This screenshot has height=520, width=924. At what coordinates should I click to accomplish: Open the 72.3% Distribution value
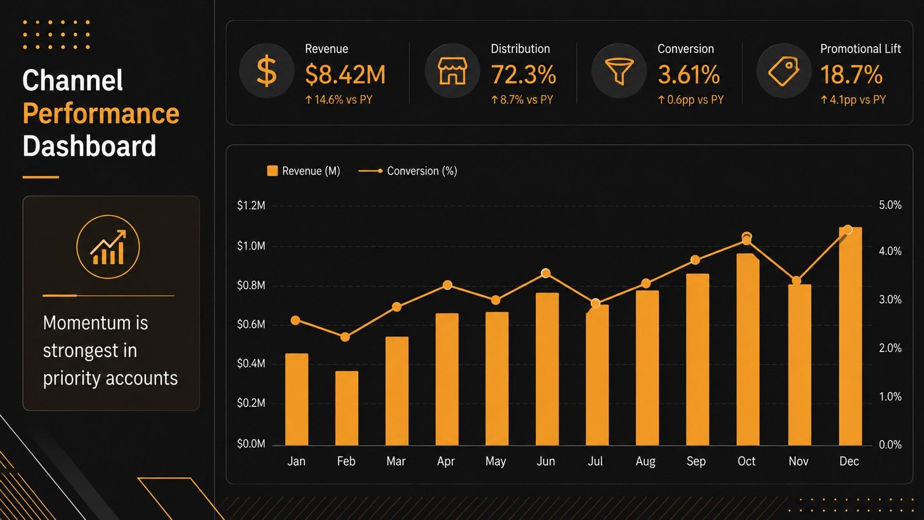coord(523,75)
